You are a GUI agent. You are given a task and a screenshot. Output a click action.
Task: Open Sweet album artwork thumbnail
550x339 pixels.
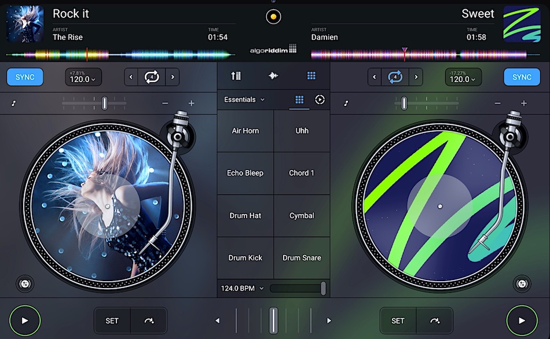pyautogui.click(x=522, y=24)
